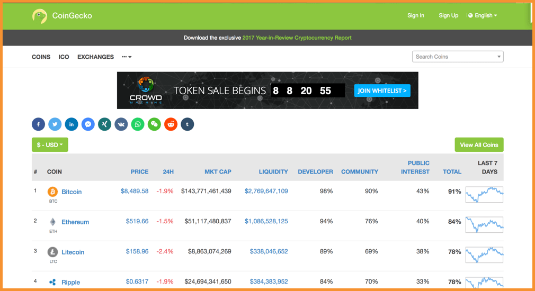Click the CoinGecko brand name

pyautogui.click(x=72, y=16)
